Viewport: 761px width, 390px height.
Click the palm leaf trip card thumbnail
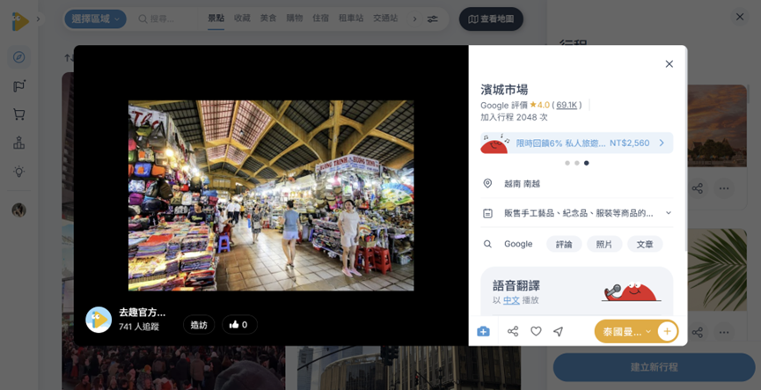click(717, 269)
